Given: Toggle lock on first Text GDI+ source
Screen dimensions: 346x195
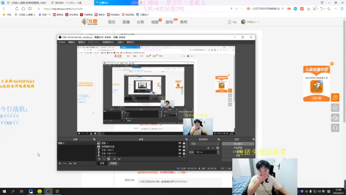Looking at the screenshot, I should coord(184,150).
